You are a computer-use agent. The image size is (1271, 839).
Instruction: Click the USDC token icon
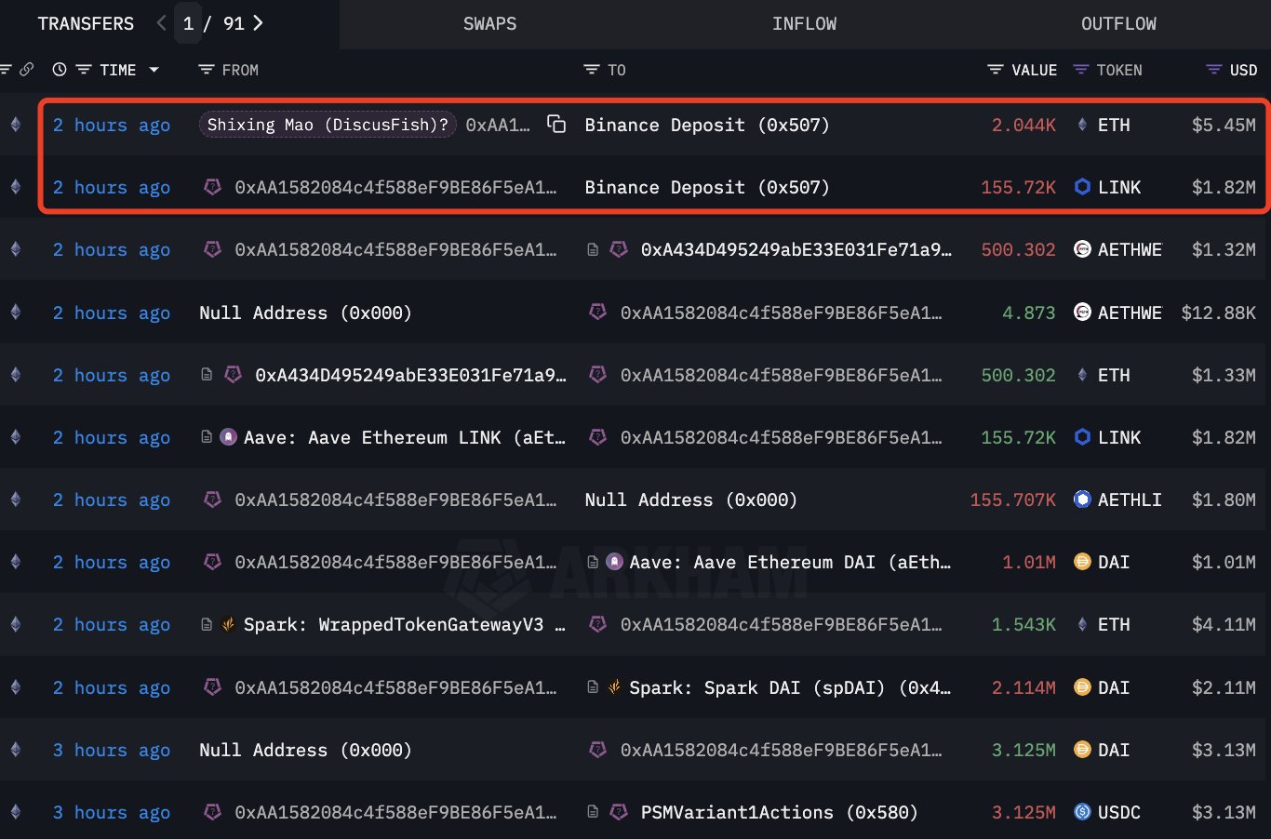pyautogui.click(x=1082, y=812)
